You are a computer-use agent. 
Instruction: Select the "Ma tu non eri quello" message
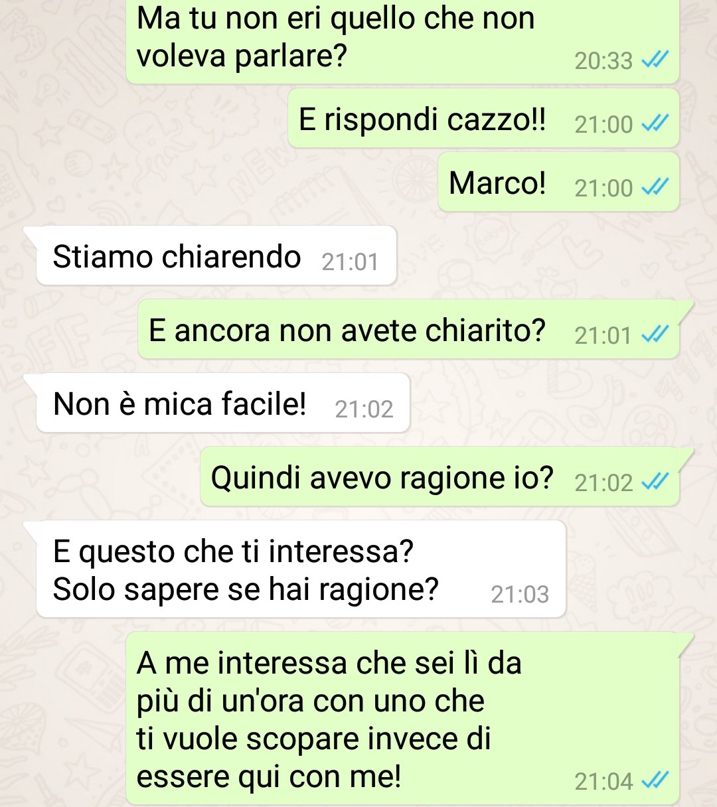pos(402,40)
